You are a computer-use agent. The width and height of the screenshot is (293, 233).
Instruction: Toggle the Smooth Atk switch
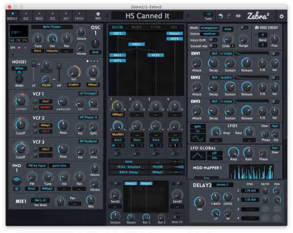tap(213, 46)
